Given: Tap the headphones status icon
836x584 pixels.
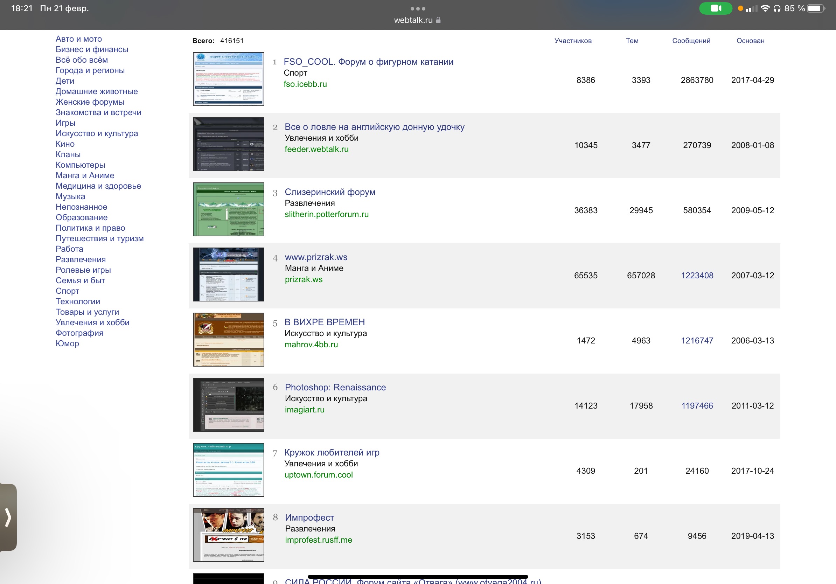Looking at the screenshot, I should click(776, 8).
